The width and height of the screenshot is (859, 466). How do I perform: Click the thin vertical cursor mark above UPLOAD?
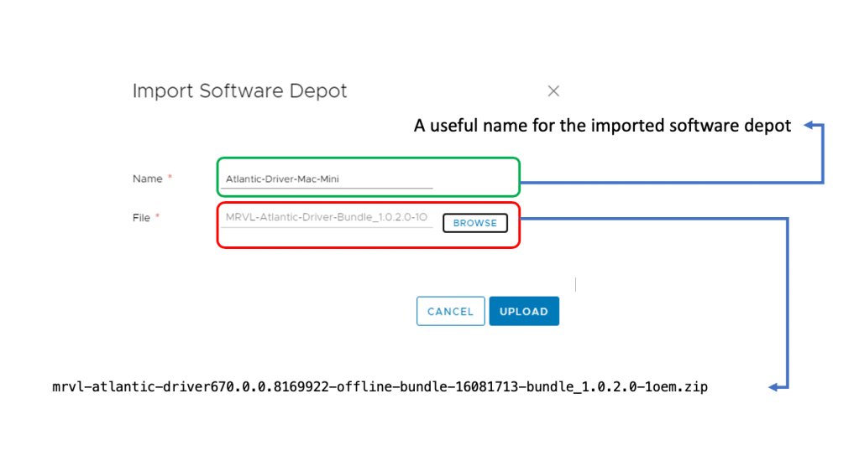[575, 285]
